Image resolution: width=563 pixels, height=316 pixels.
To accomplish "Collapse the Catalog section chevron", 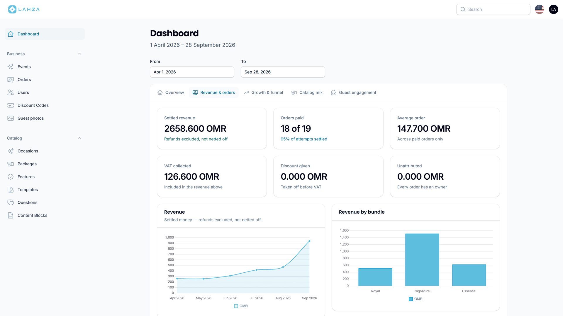I will pos(79,138).
